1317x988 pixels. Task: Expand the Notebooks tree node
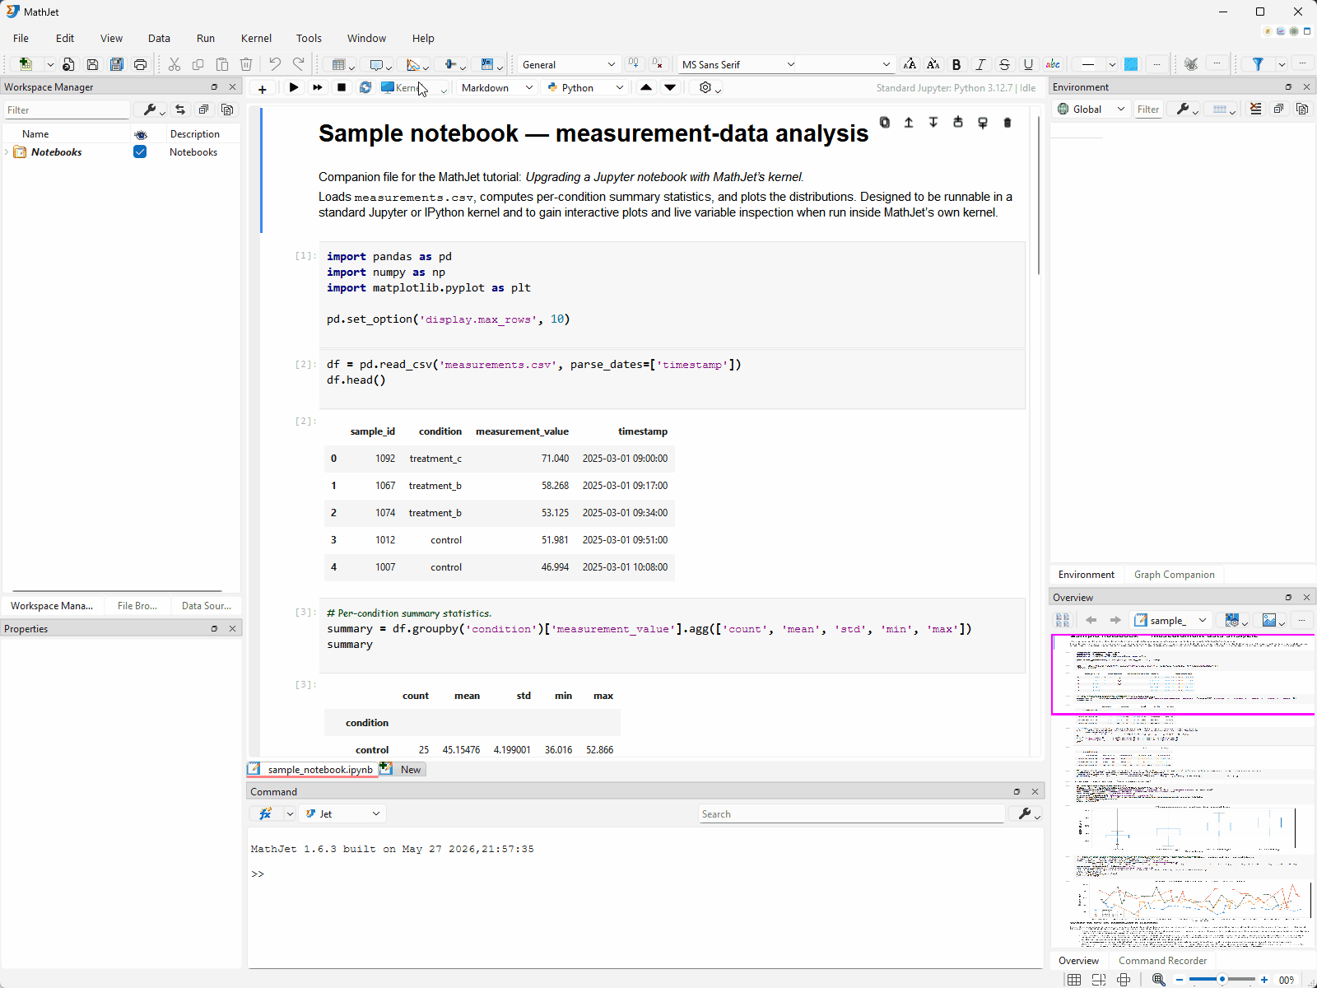7,152
